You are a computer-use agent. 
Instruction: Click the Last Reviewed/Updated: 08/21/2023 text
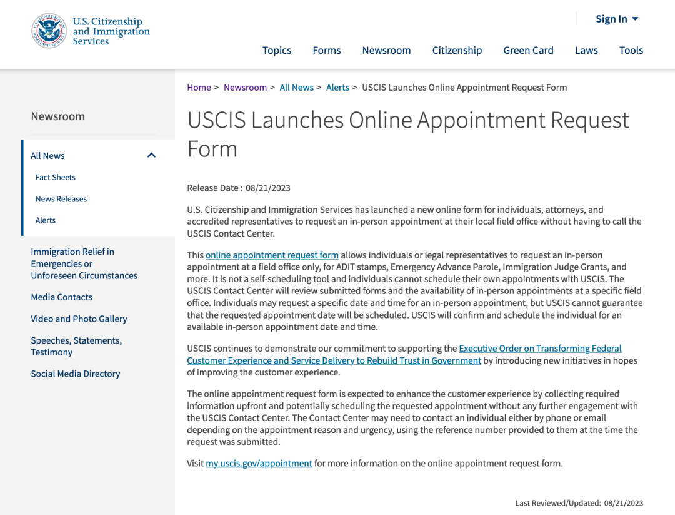click(579, 503)
